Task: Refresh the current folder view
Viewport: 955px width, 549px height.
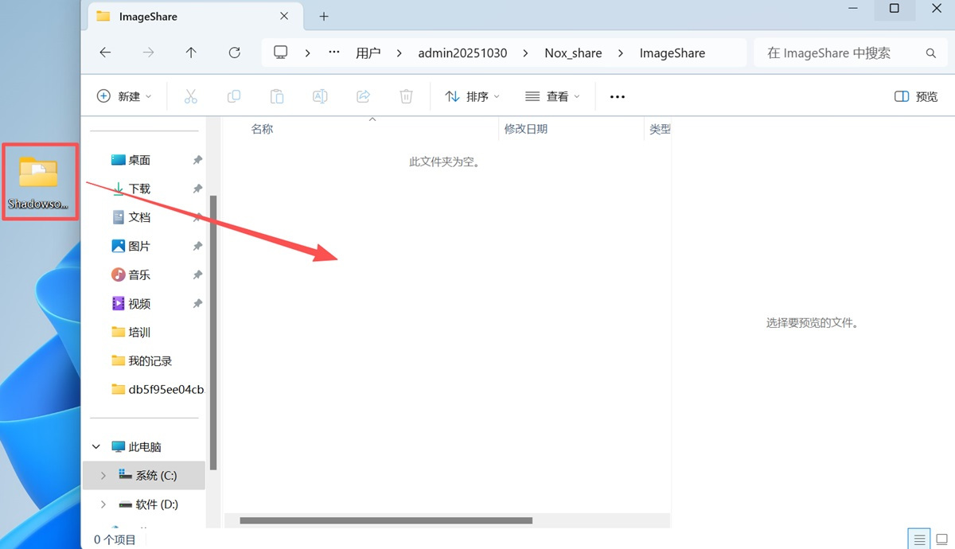Action: (234, 53)
